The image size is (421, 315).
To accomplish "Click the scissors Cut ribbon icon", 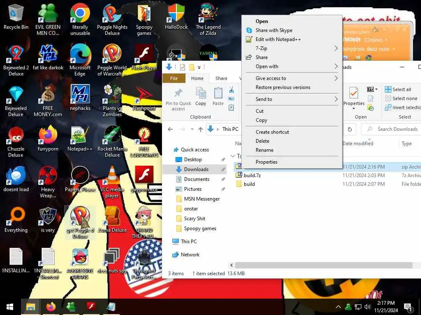I will 231,89.
